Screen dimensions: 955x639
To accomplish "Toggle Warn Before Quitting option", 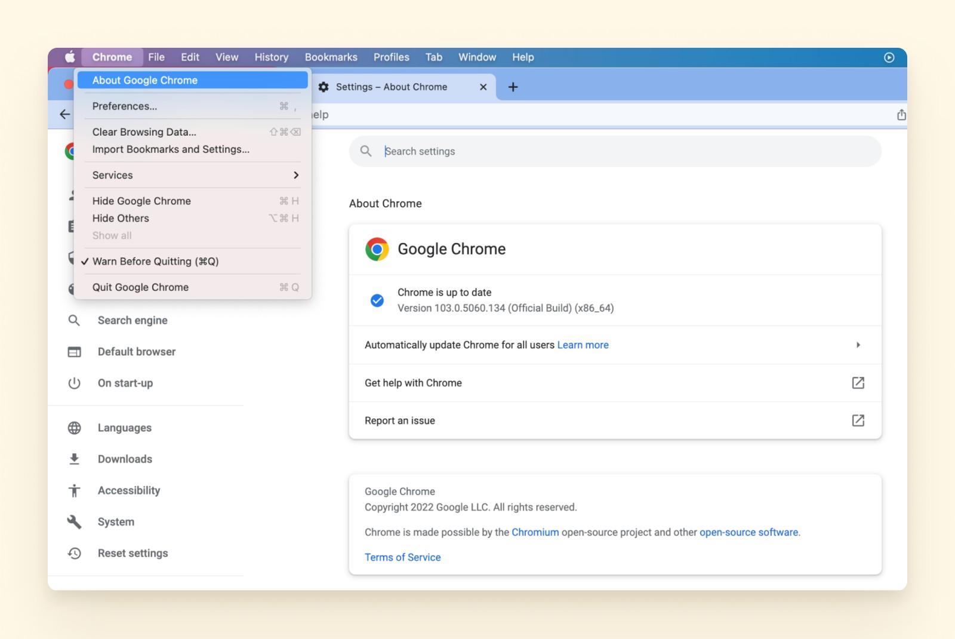I will tap(193, 262).
